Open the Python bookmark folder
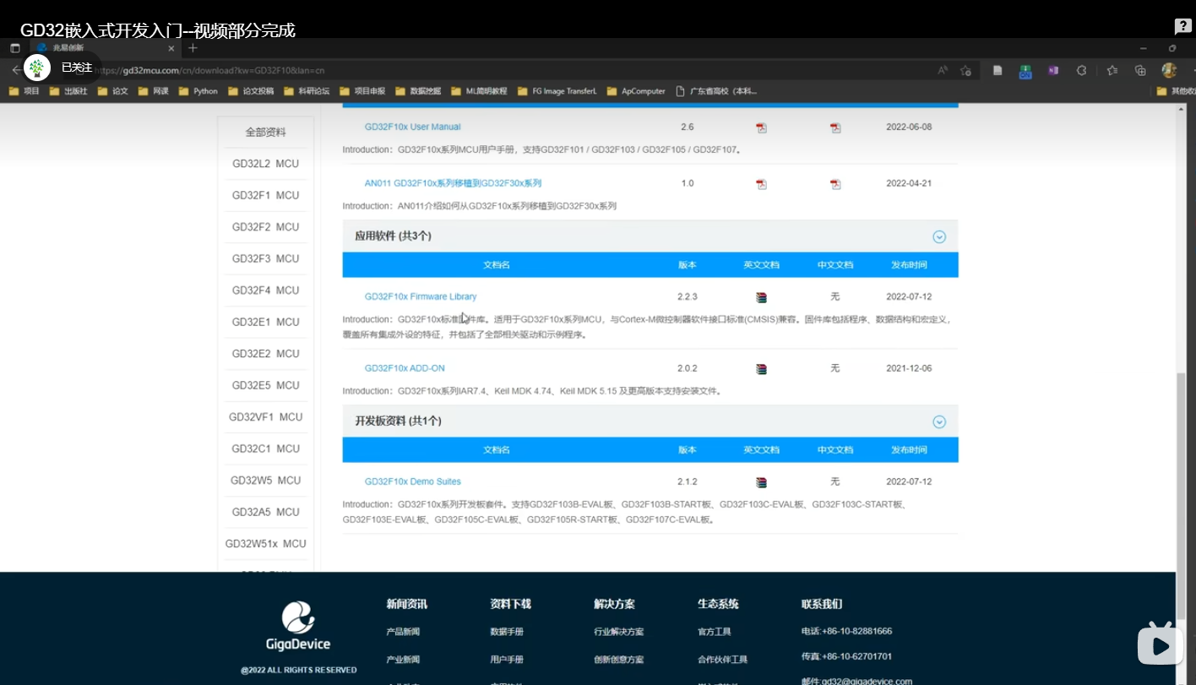The image size is (1196, 685). click(198, 91)
